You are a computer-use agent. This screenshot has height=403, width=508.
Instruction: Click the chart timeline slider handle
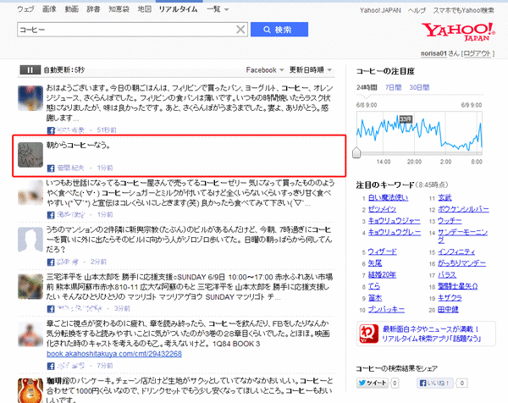tap(356, 152)
